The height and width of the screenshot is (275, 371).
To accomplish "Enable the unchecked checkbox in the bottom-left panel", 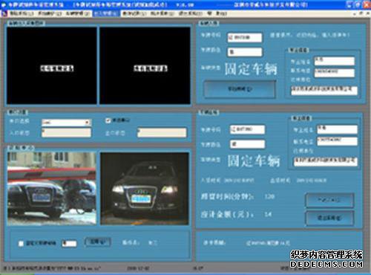I will click(21, 244).
